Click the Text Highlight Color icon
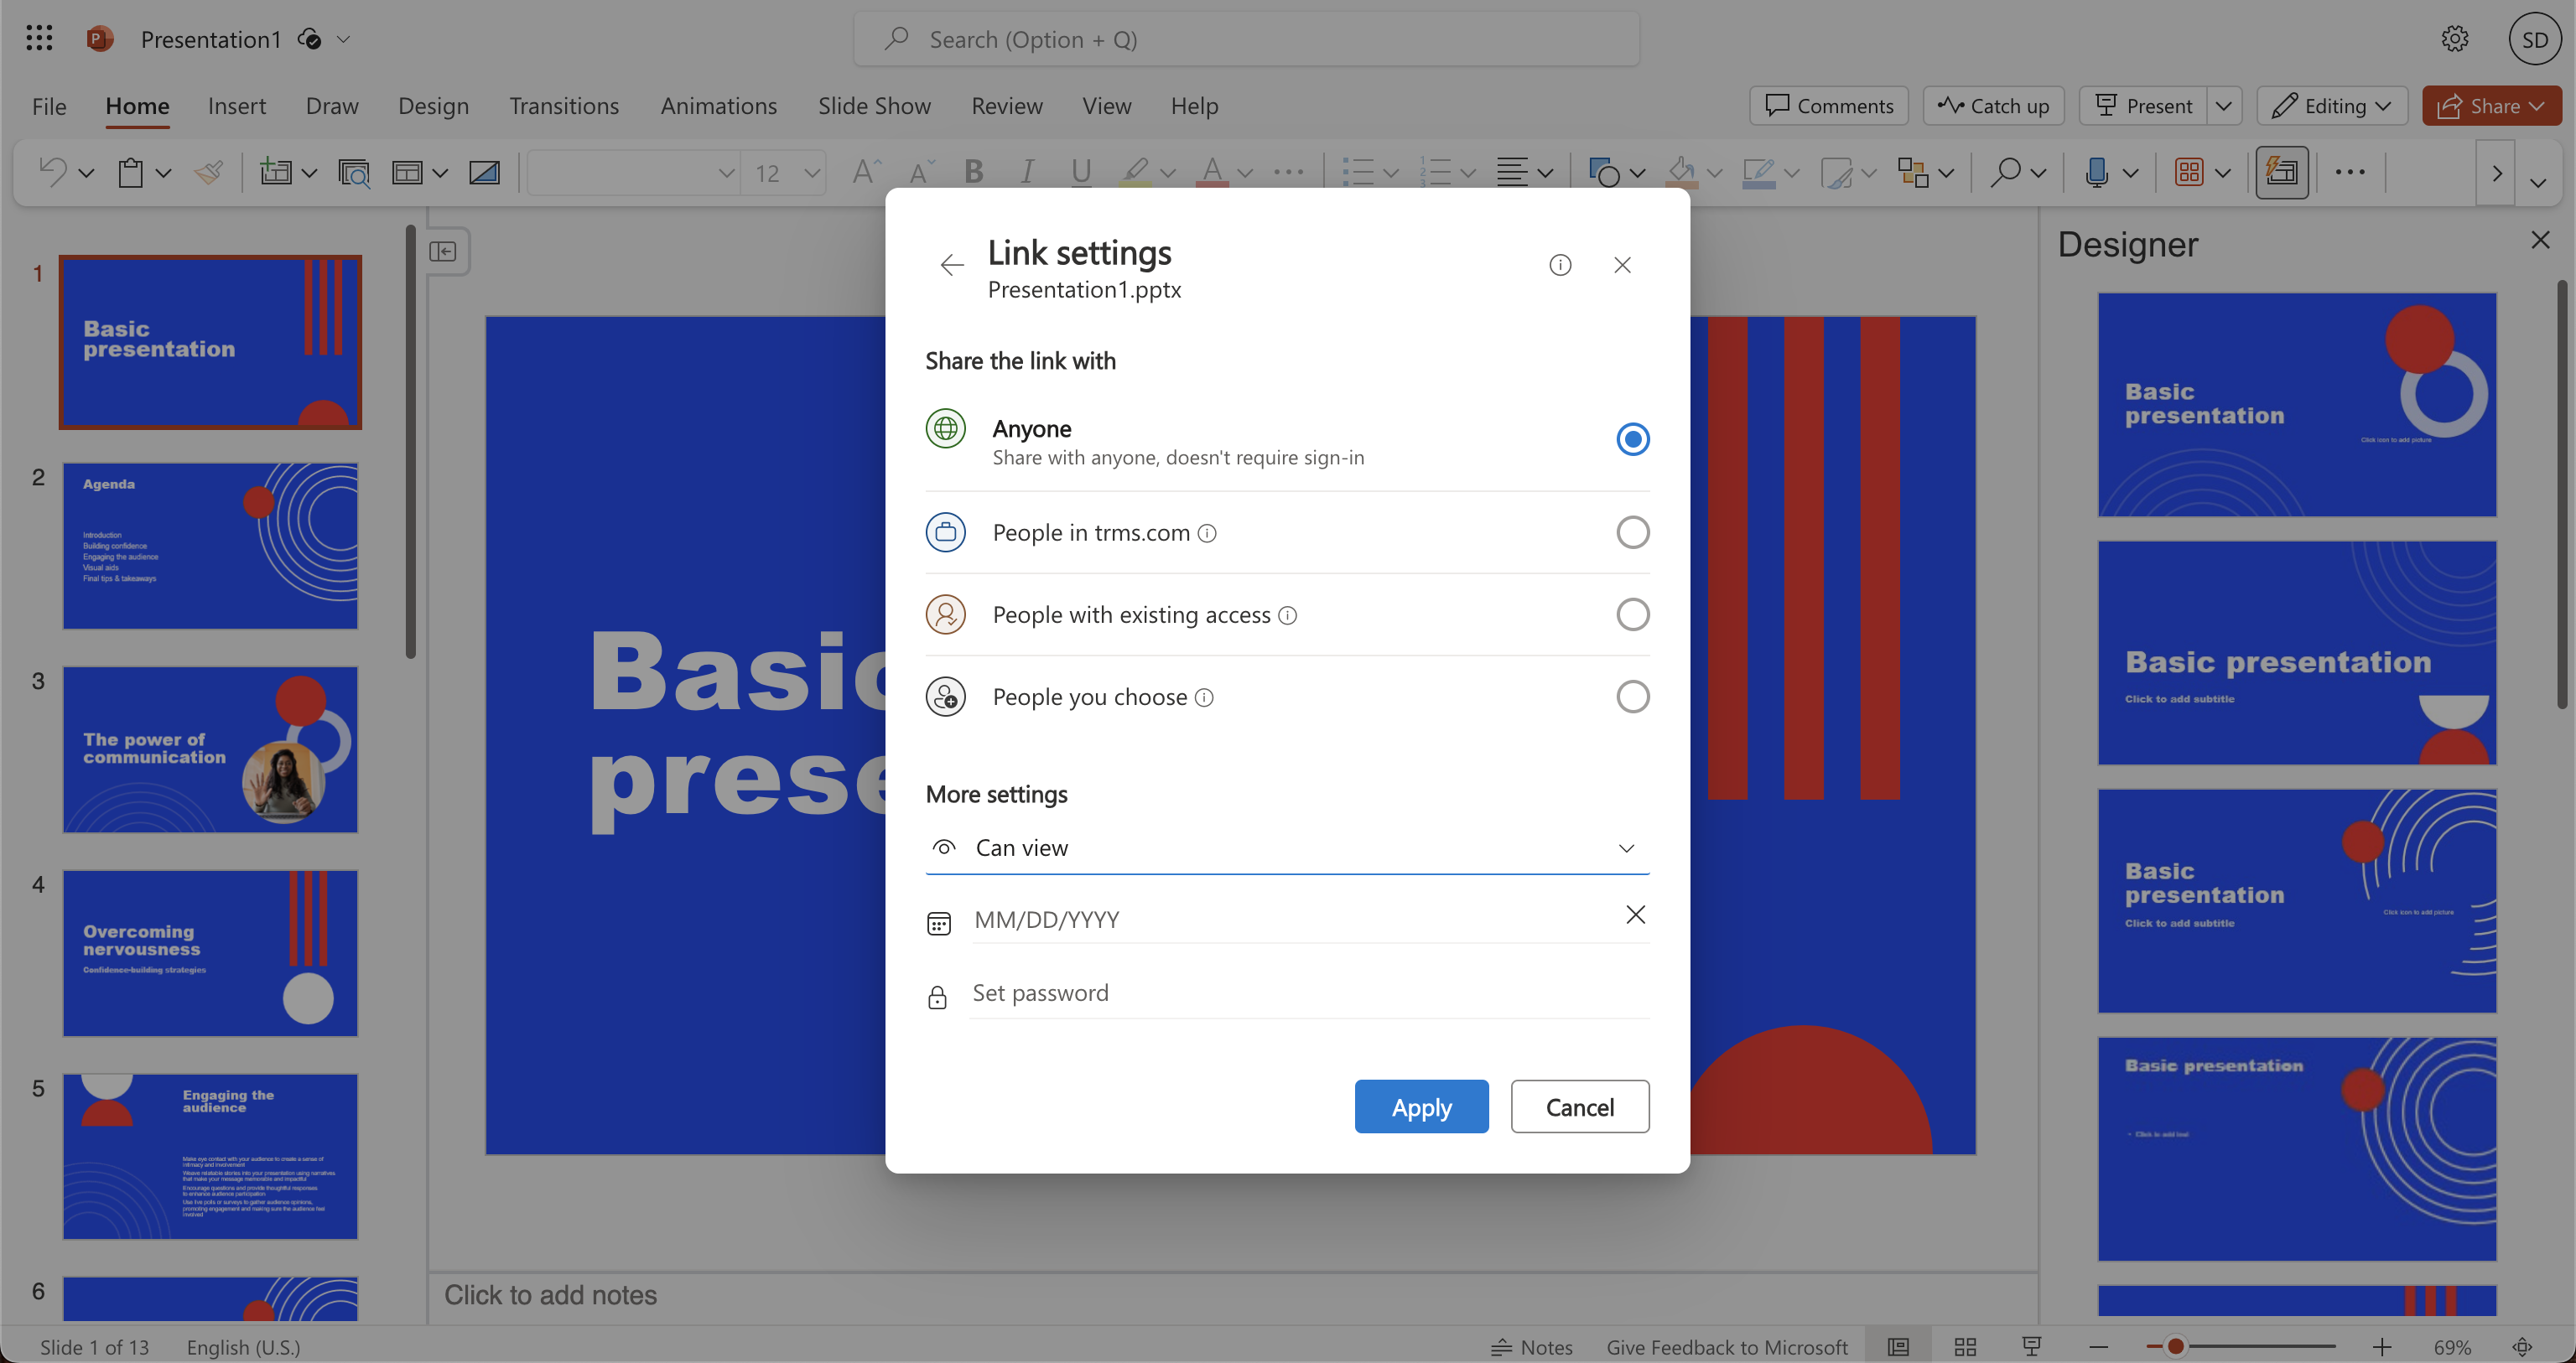Image resolution: width=2576 pixels, height=1363 pixels. (x=1135, y=172)
